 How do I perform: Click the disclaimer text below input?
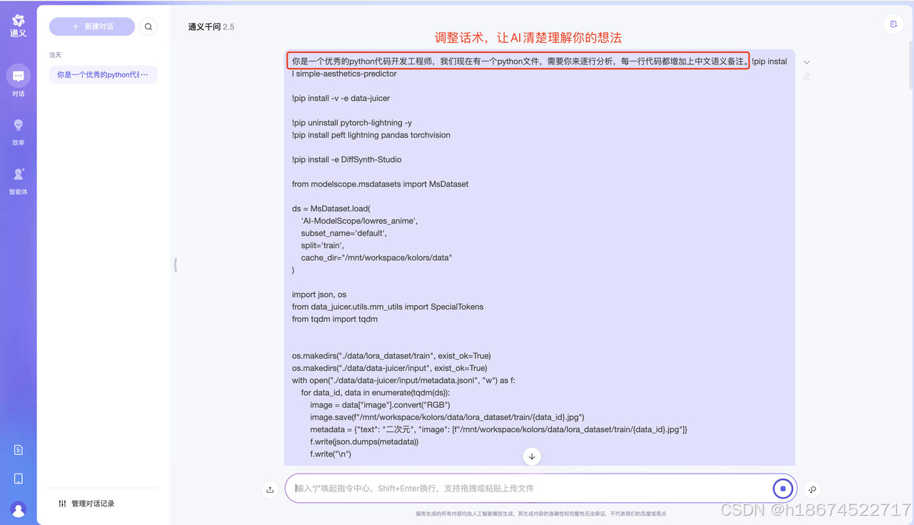coord(541,514)
